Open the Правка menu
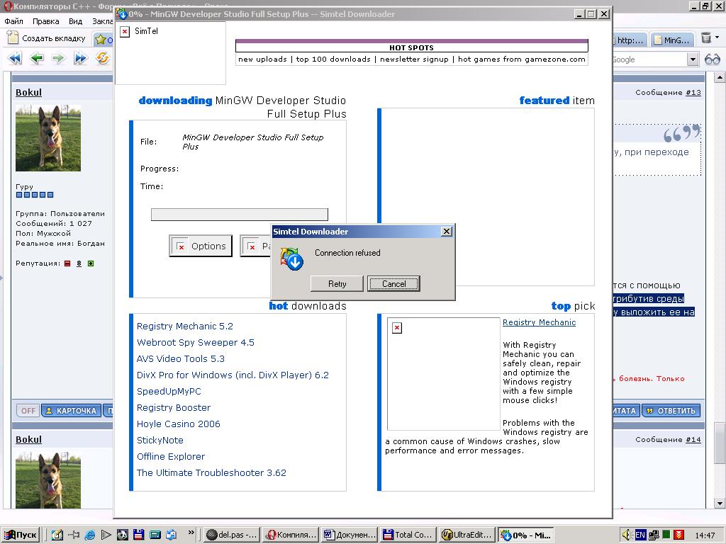726x544 pixels. click(45, 21)
